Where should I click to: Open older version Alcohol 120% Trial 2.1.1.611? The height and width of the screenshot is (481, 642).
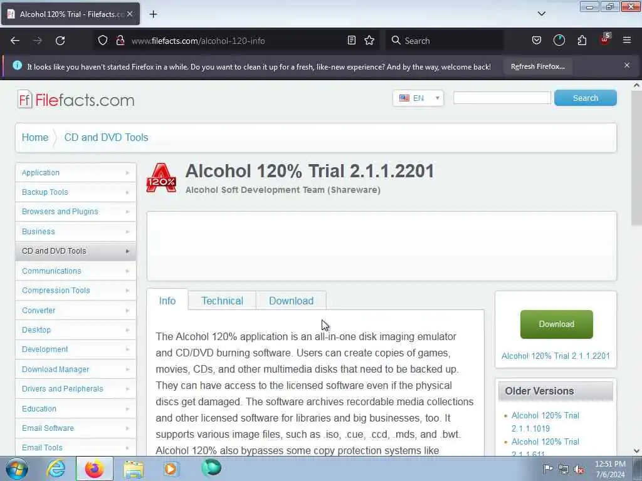tap(545, 447)
